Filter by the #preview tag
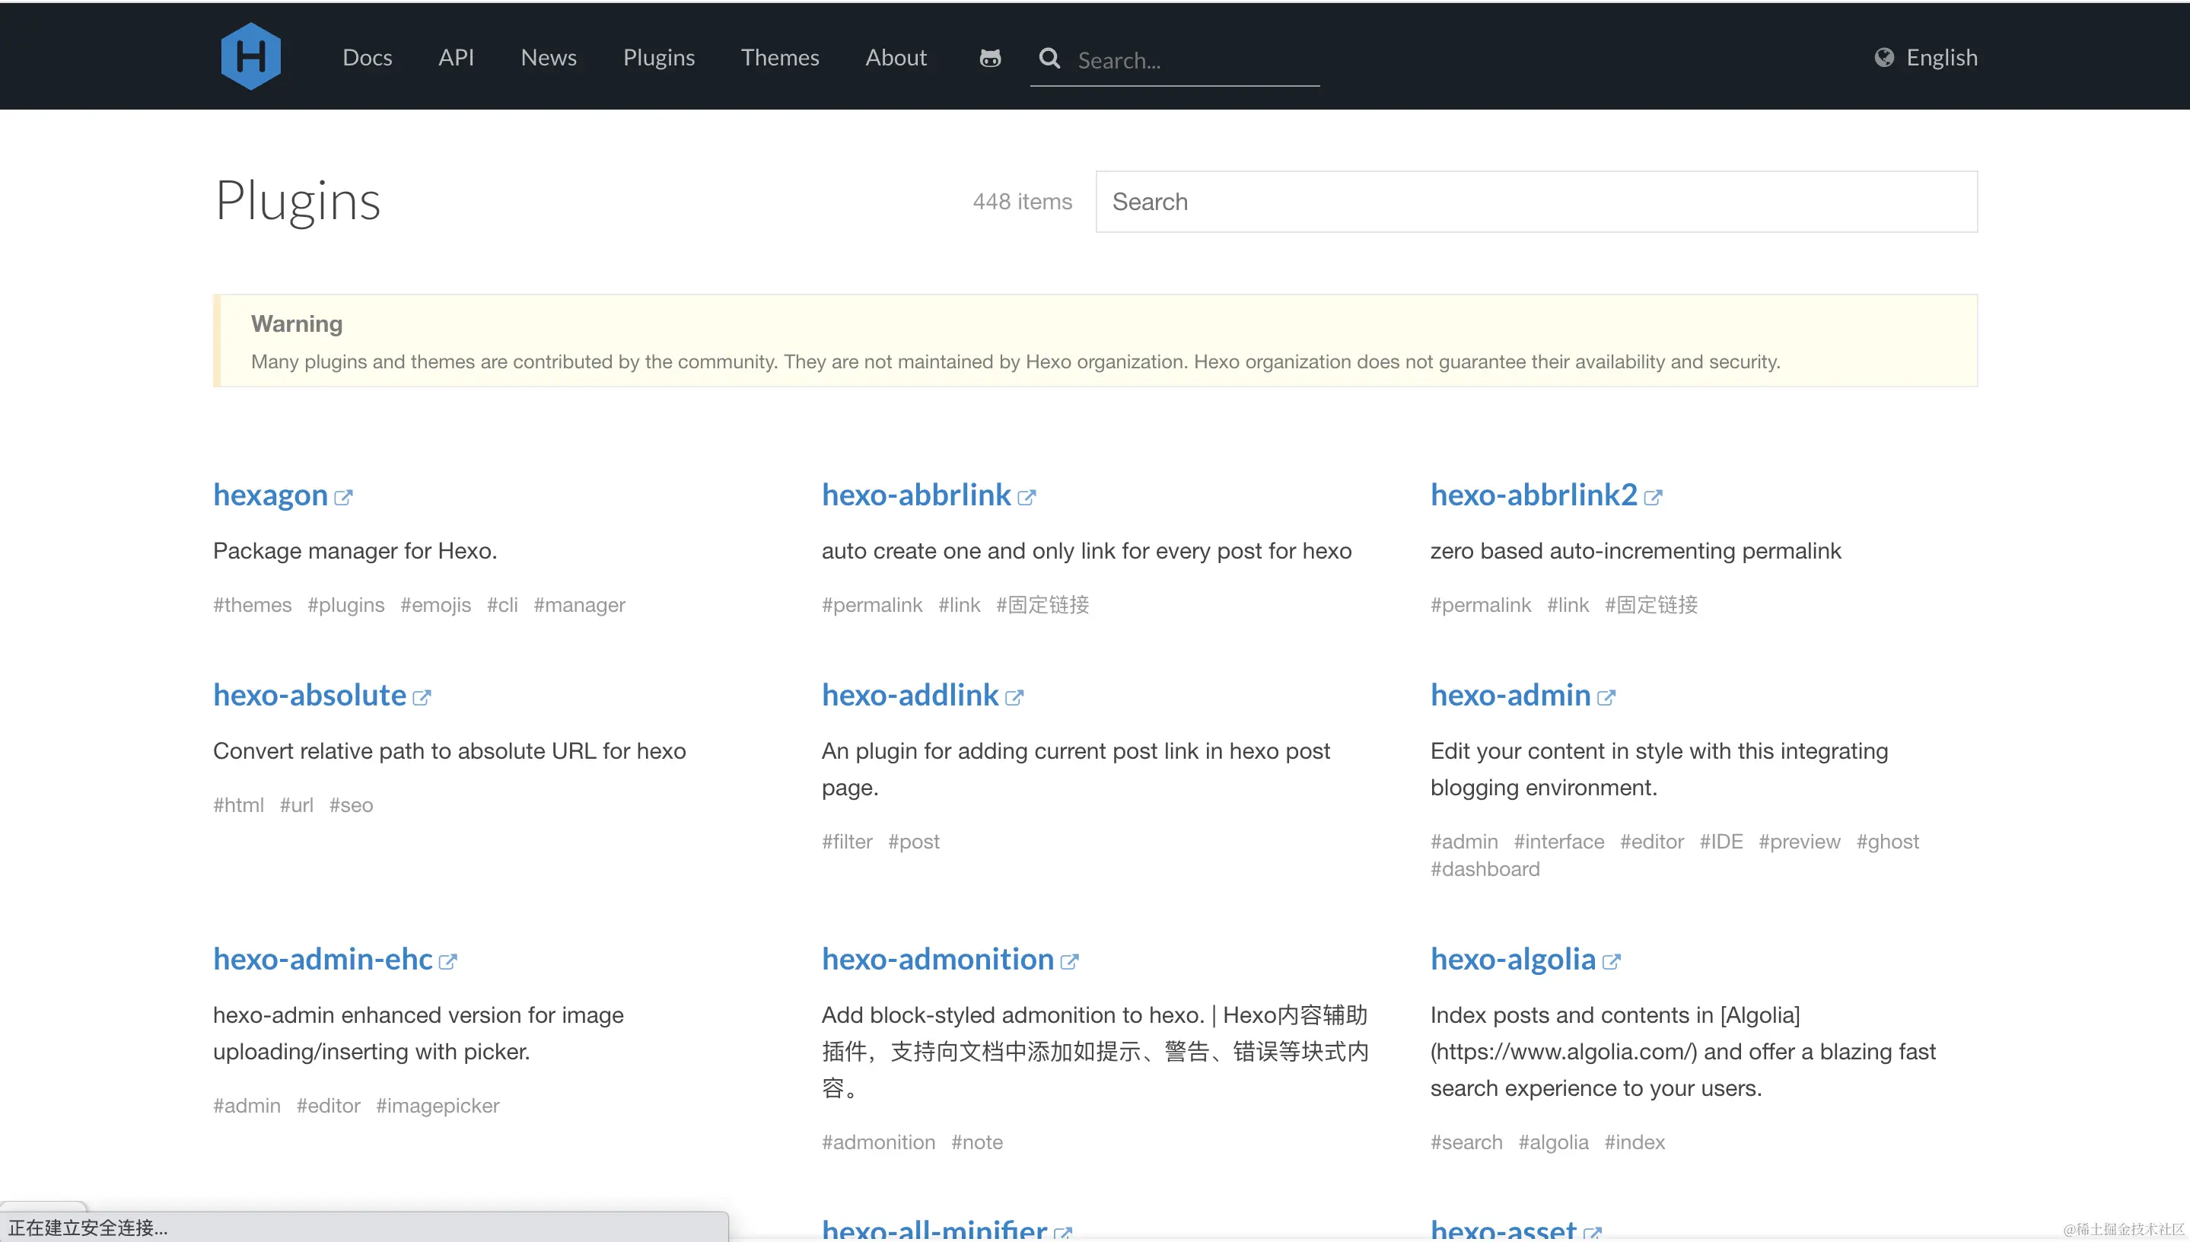 coord(1800,842)
